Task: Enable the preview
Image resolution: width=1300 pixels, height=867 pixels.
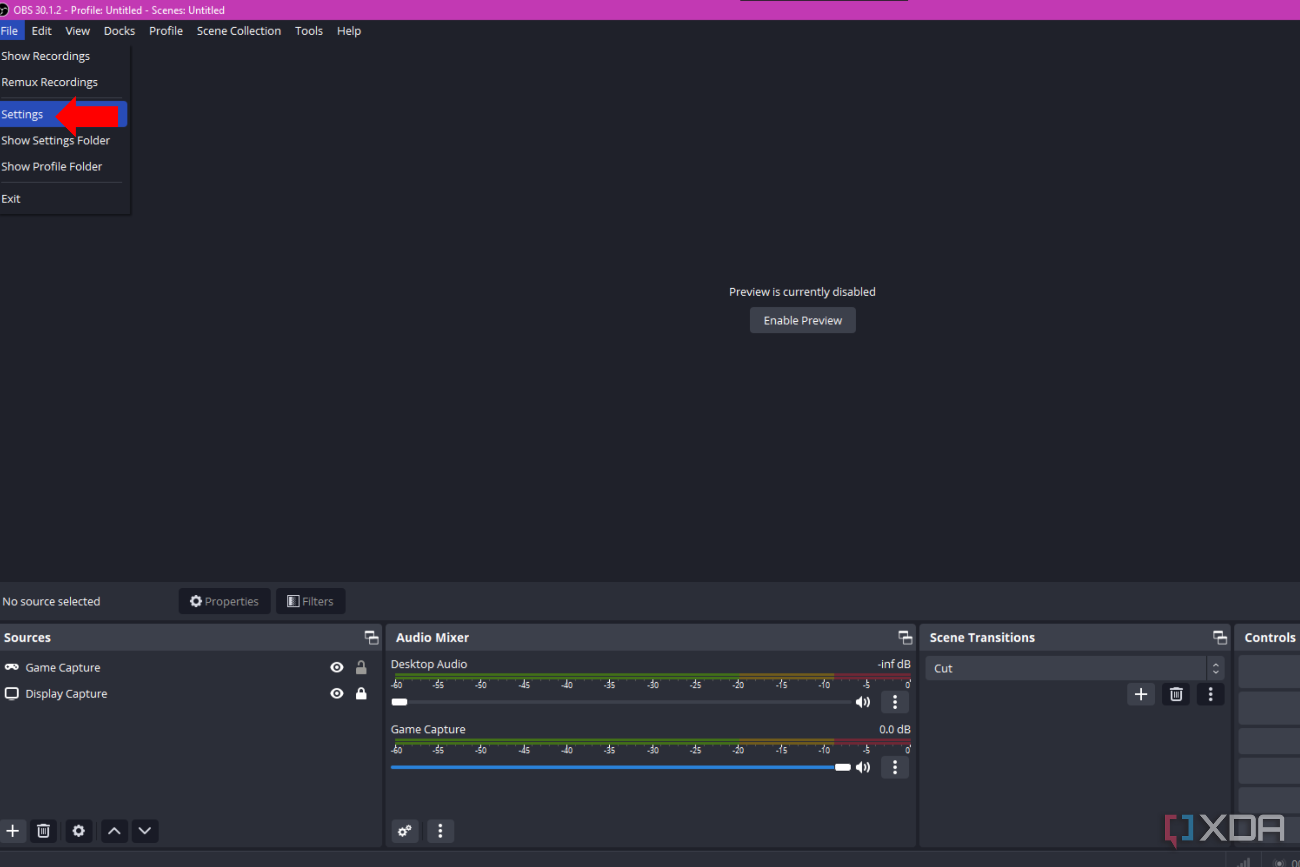Action: tap(802, 319)
